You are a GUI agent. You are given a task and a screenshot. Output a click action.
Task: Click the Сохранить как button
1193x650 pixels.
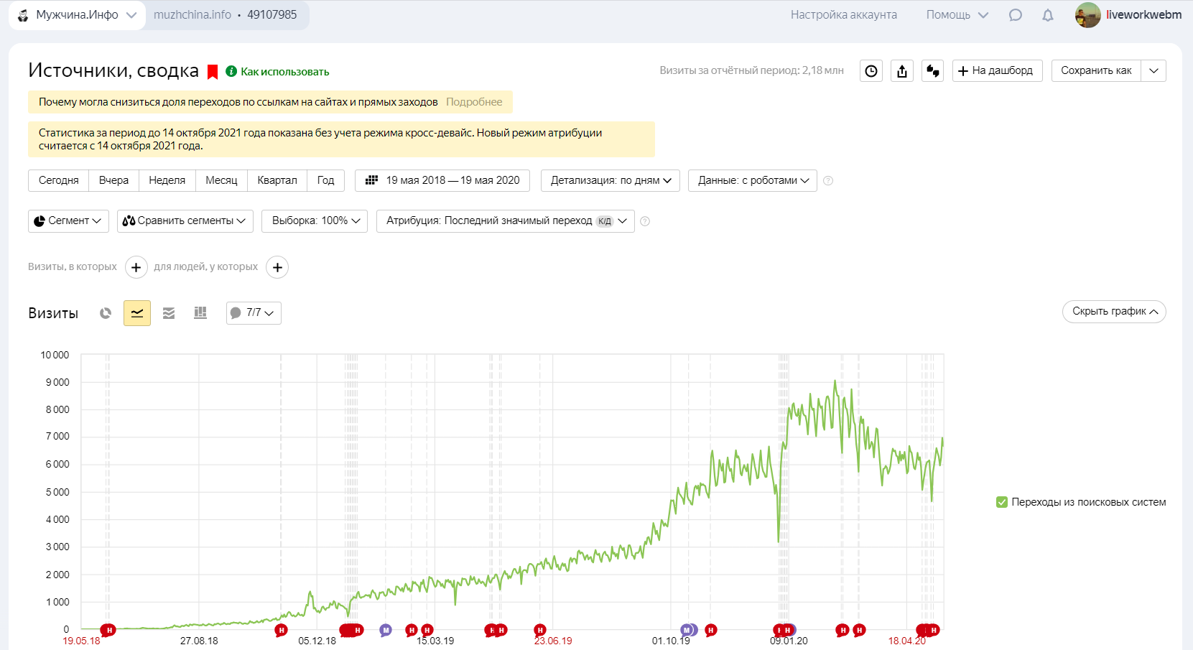click(1096, 70)
